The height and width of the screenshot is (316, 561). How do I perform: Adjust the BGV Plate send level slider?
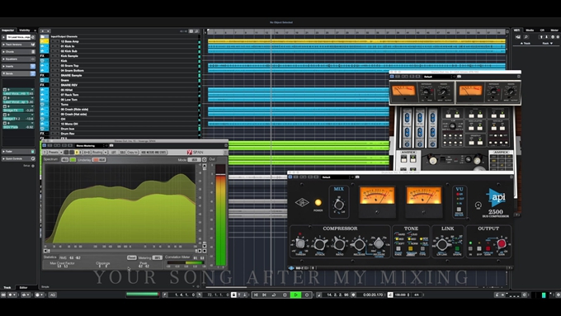click(18, 127)
